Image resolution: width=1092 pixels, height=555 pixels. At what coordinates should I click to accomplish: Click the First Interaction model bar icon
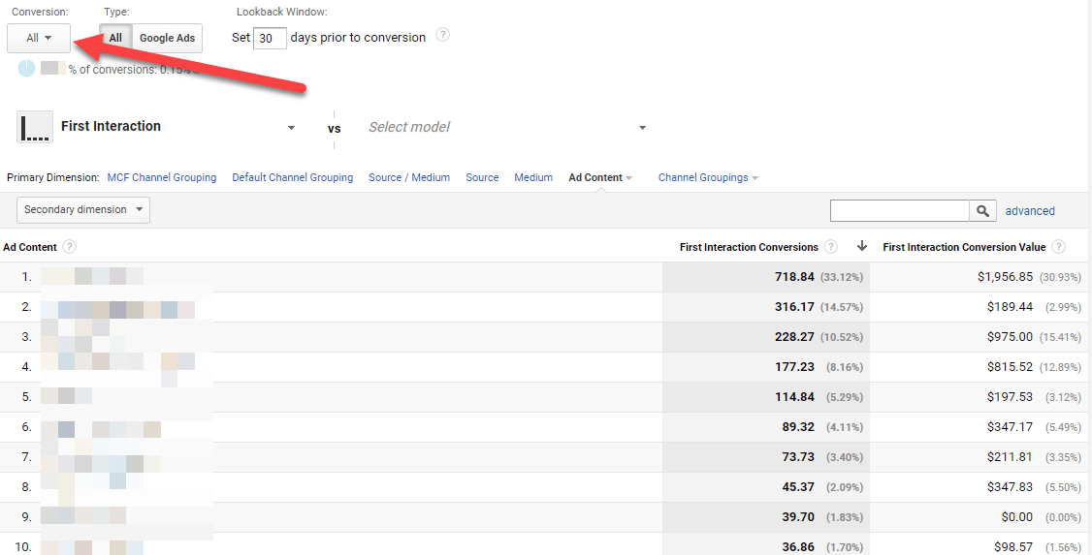point(35,127)
